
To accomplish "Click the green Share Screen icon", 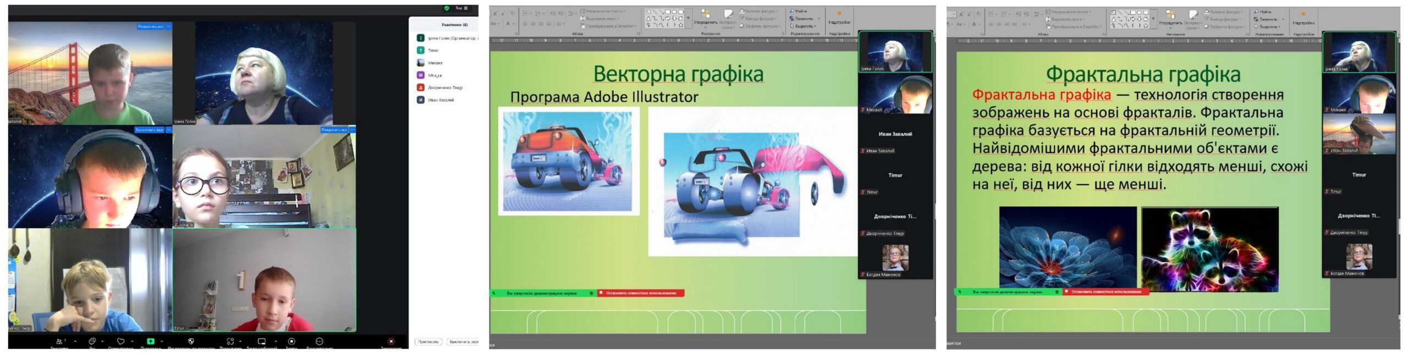I will (150, 342).
